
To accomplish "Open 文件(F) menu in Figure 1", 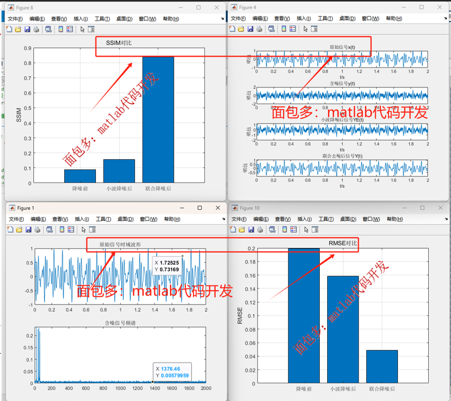I will [x=16, y=219].
